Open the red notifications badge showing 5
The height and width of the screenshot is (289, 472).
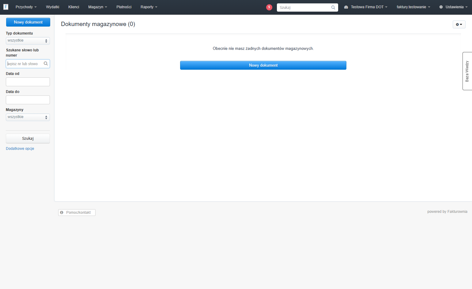(x=269, y=7)
